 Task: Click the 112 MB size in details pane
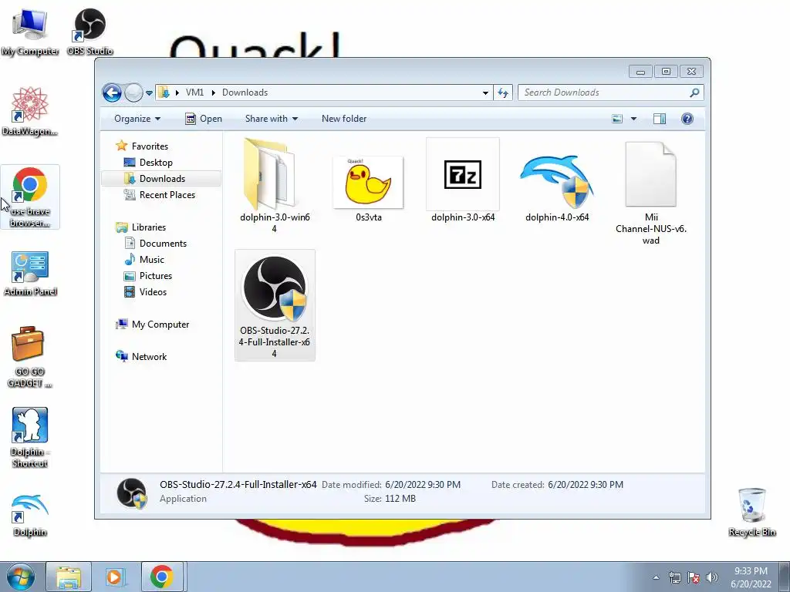401,499
